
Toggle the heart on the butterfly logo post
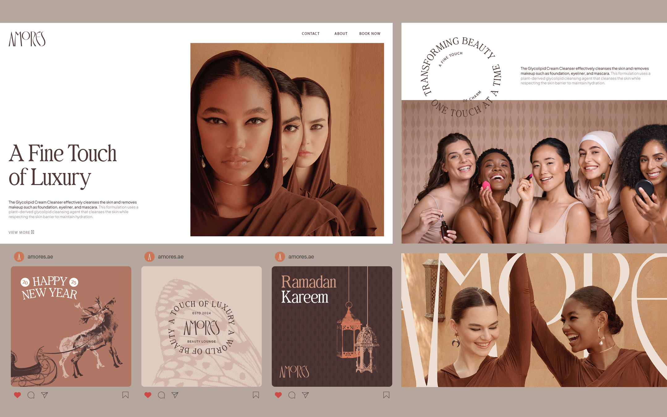click(x=148, y=395)
